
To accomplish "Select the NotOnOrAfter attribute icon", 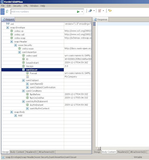I will [x=27, y=98].
